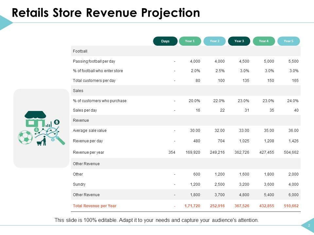Select the Year 1 header pill
Screen dimensions: 314x235
pyautogui.click(x=190, y=41)
